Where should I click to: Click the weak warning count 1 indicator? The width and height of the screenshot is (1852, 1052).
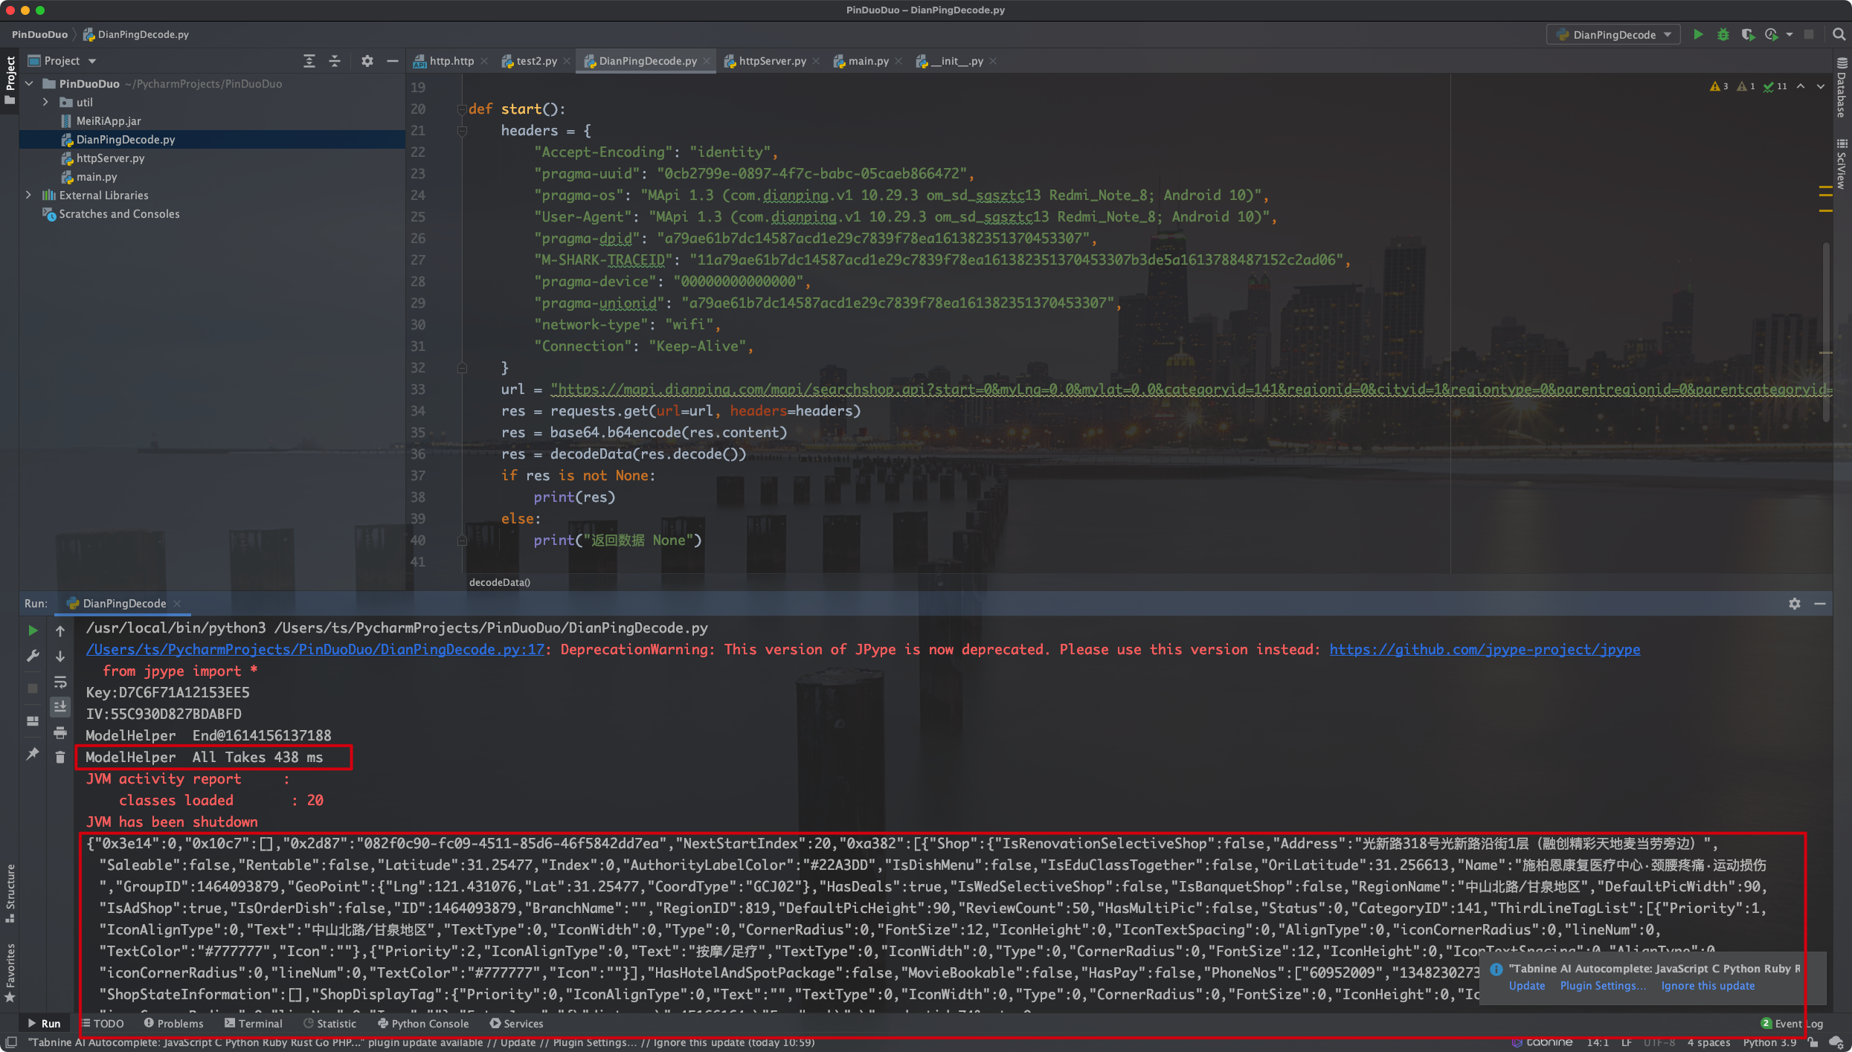(1746, 86)
